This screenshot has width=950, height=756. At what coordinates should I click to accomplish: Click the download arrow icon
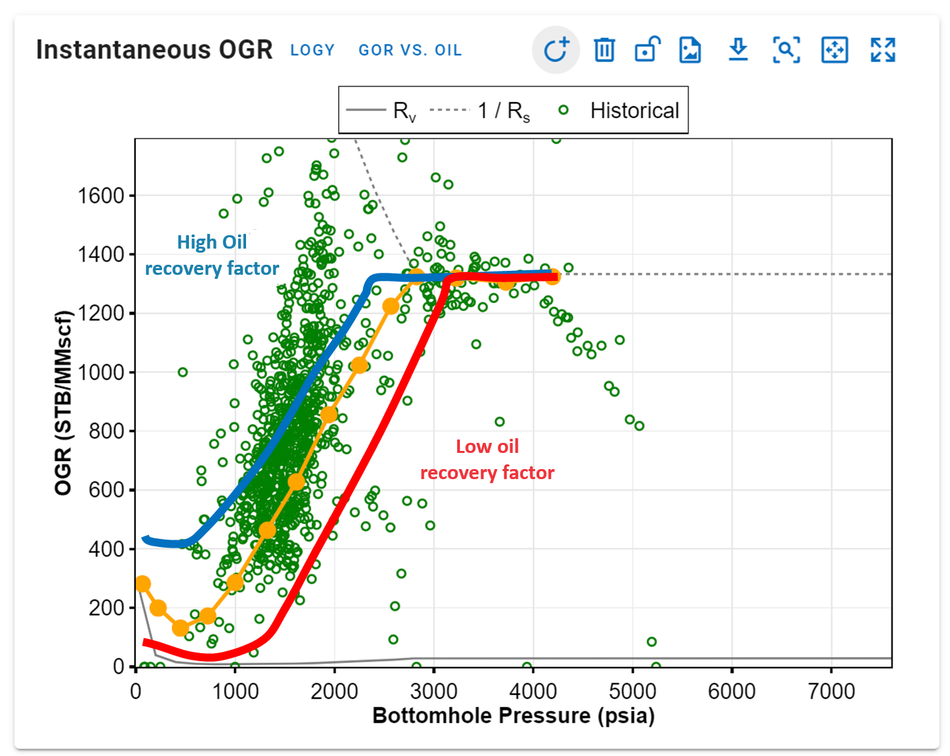[x=738, y=50]
